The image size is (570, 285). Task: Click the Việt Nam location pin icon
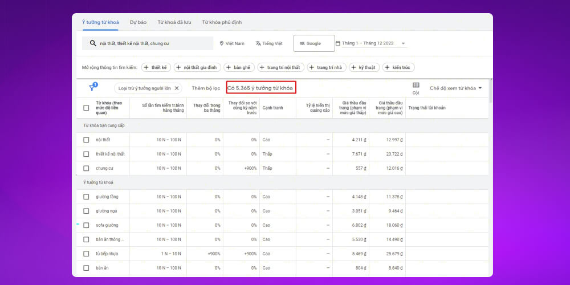[222, 43]
